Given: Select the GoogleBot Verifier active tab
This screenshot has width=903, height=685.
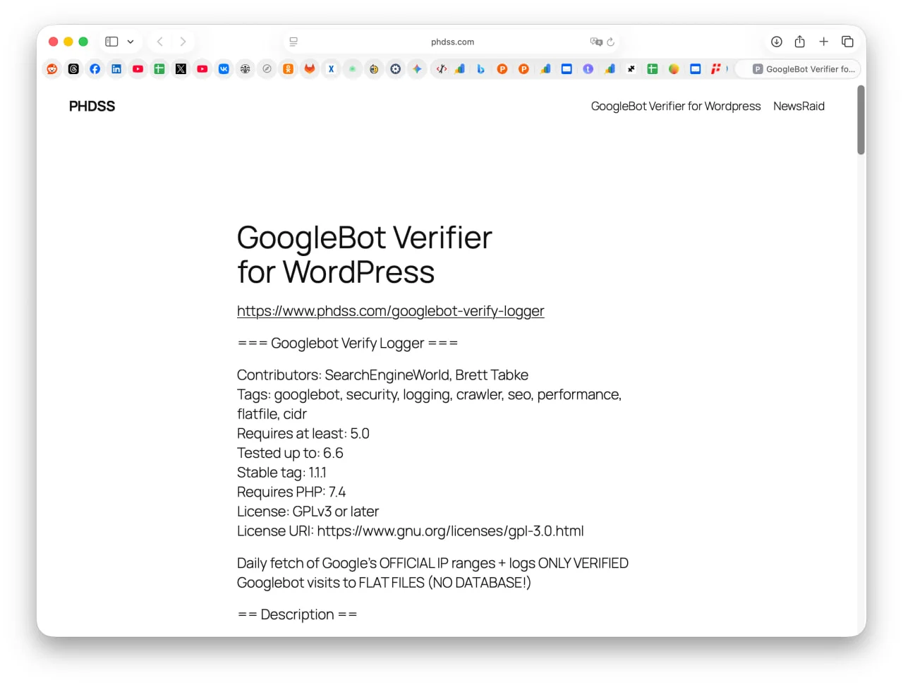Looking at the screenshot, I should pyautogui.click(x=804, y=69).
